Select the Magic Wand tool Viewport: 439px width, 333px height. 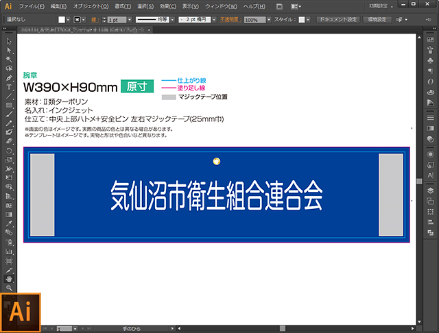pyautogui.click(x=9, y=60)
